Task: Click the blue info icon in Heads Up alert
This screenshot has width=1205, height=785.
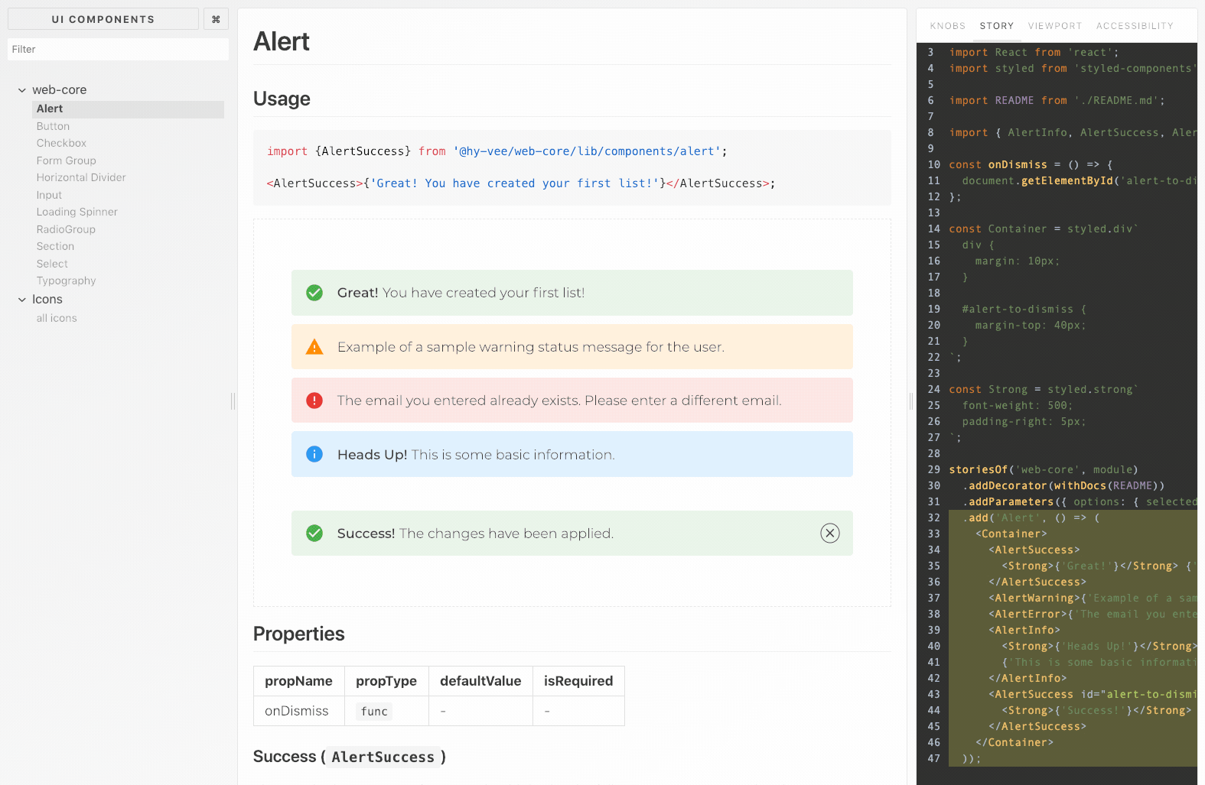Action: [314, 454]
